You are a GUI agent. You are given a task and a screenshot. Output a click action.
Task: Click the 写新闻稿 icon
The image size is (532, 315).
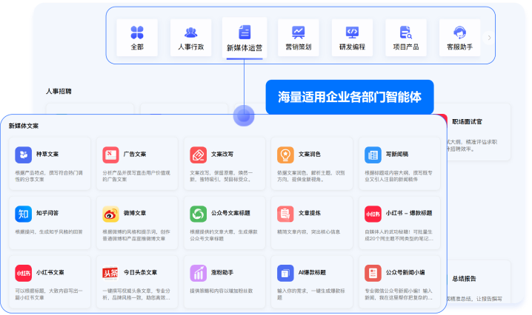(x=373, y=155)
